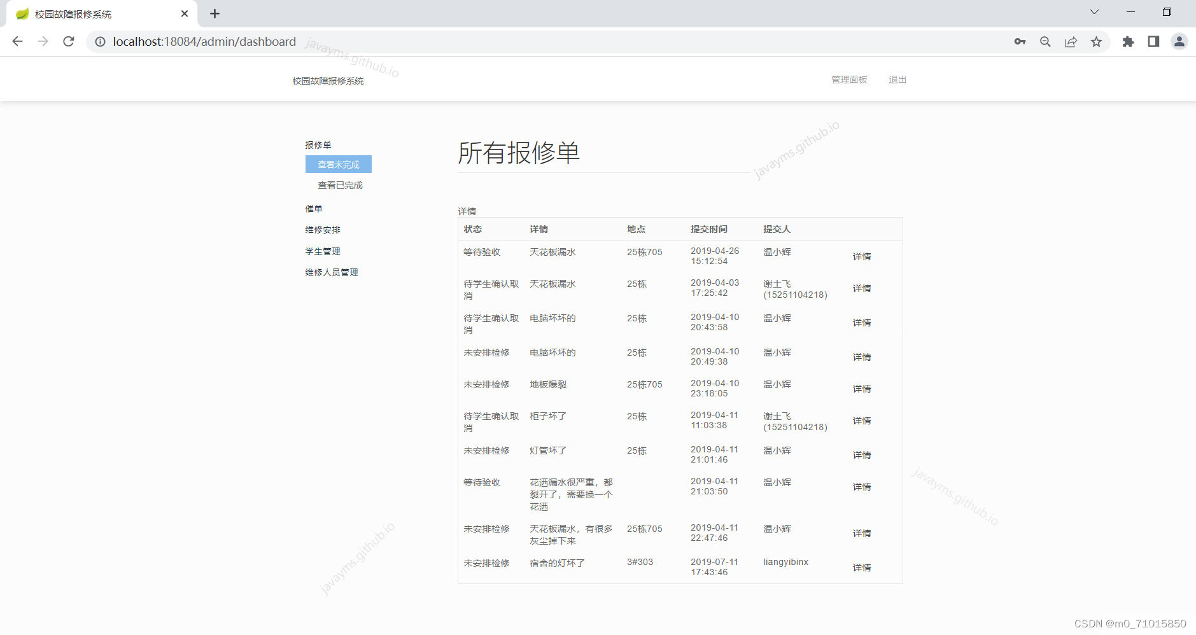The width and height of the screenshot is (1196, 635).
Task: Open the tab search chevron in the title bar
Action: point(1094,12)
